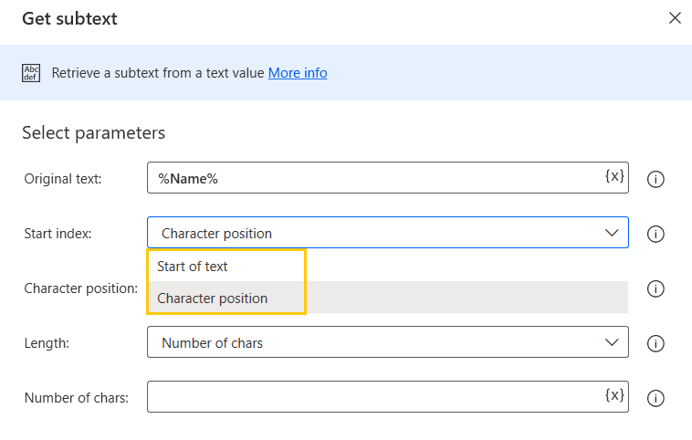
Task: Show info for Length
Action: point(655,343)
